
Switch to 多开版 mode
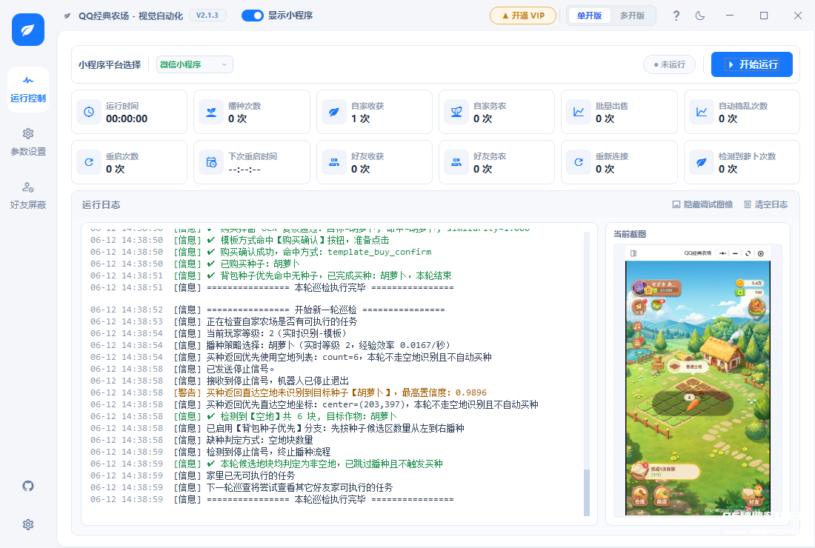coord(632,16)
